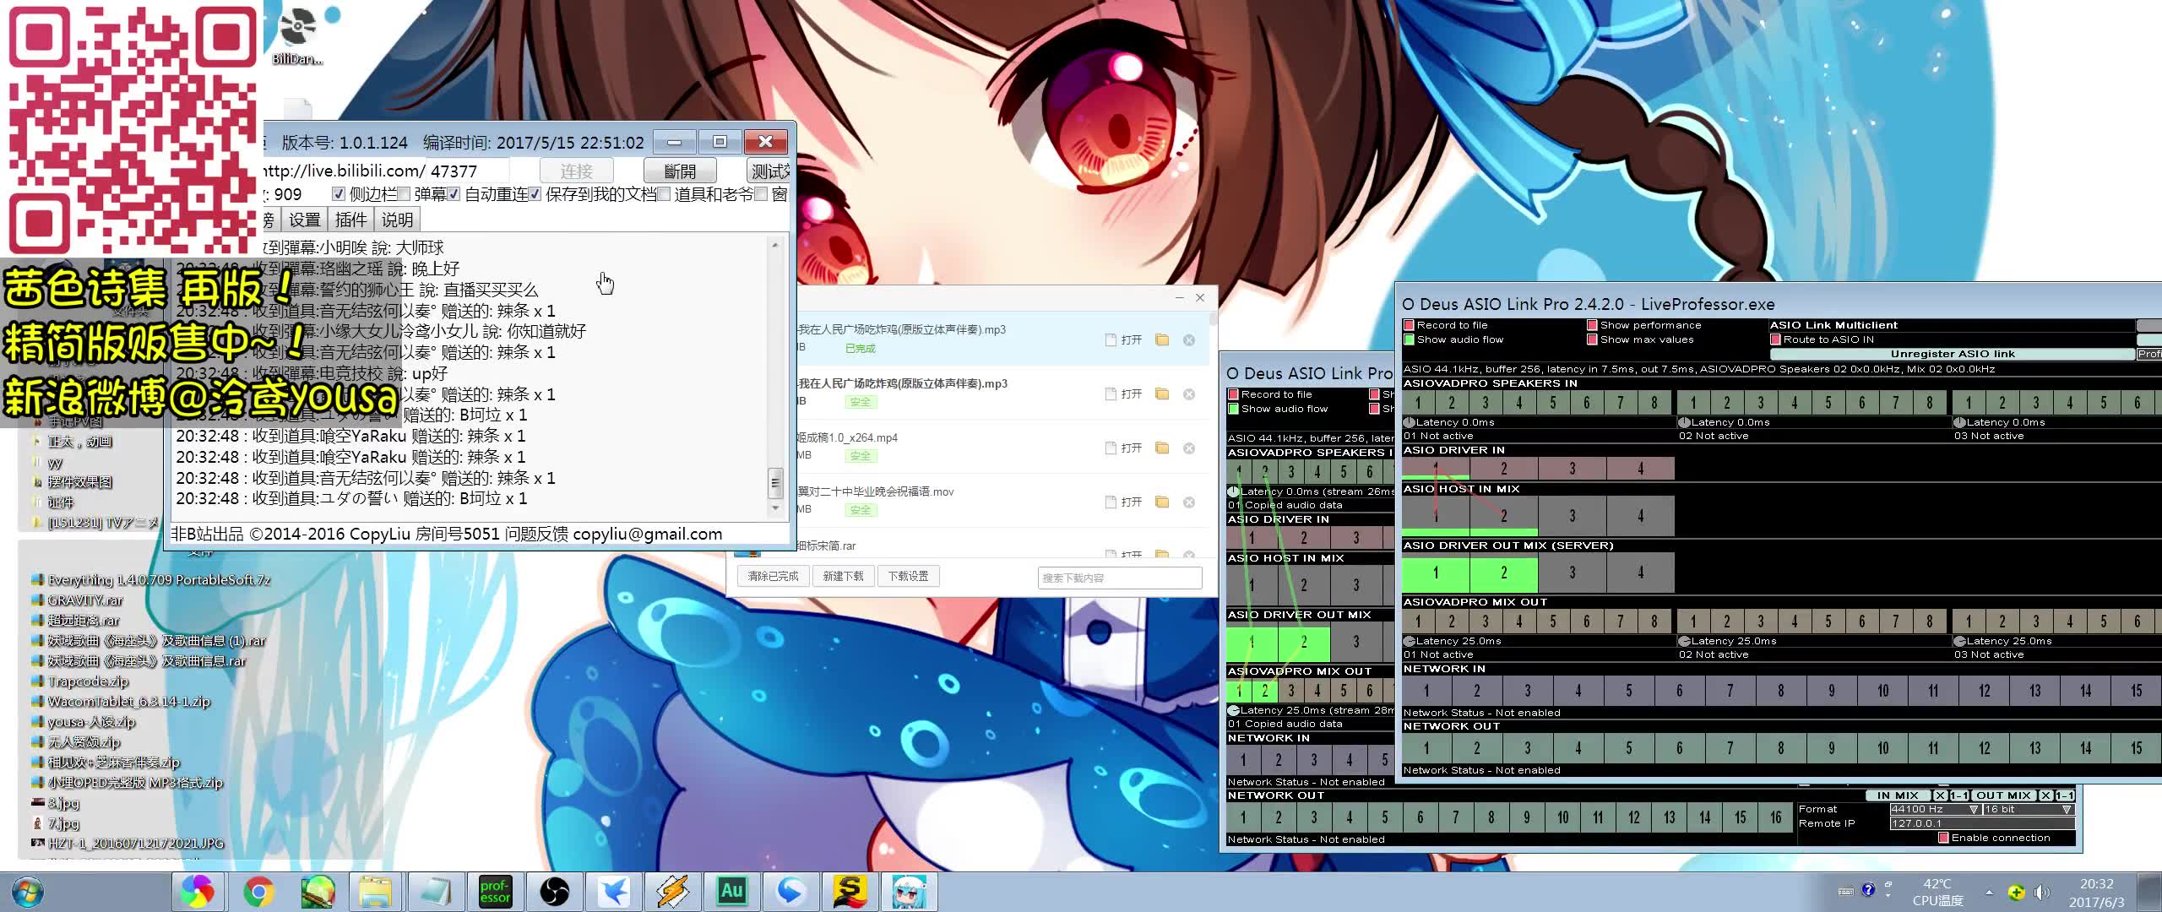Open the 44100 Hz format dropdown
2162x912 pixels.
1935,809
